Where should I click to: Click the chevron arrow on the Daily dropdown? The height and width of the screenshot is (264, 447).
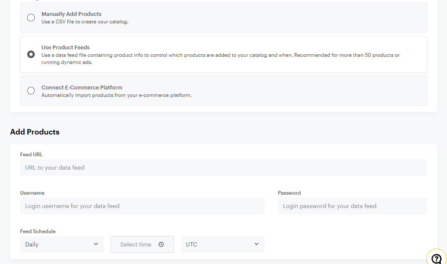point(96,244)
